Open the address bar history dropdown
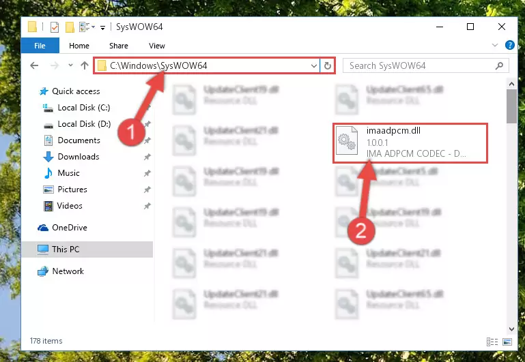Screen dimensions: 525x362 tap(314, 66)
